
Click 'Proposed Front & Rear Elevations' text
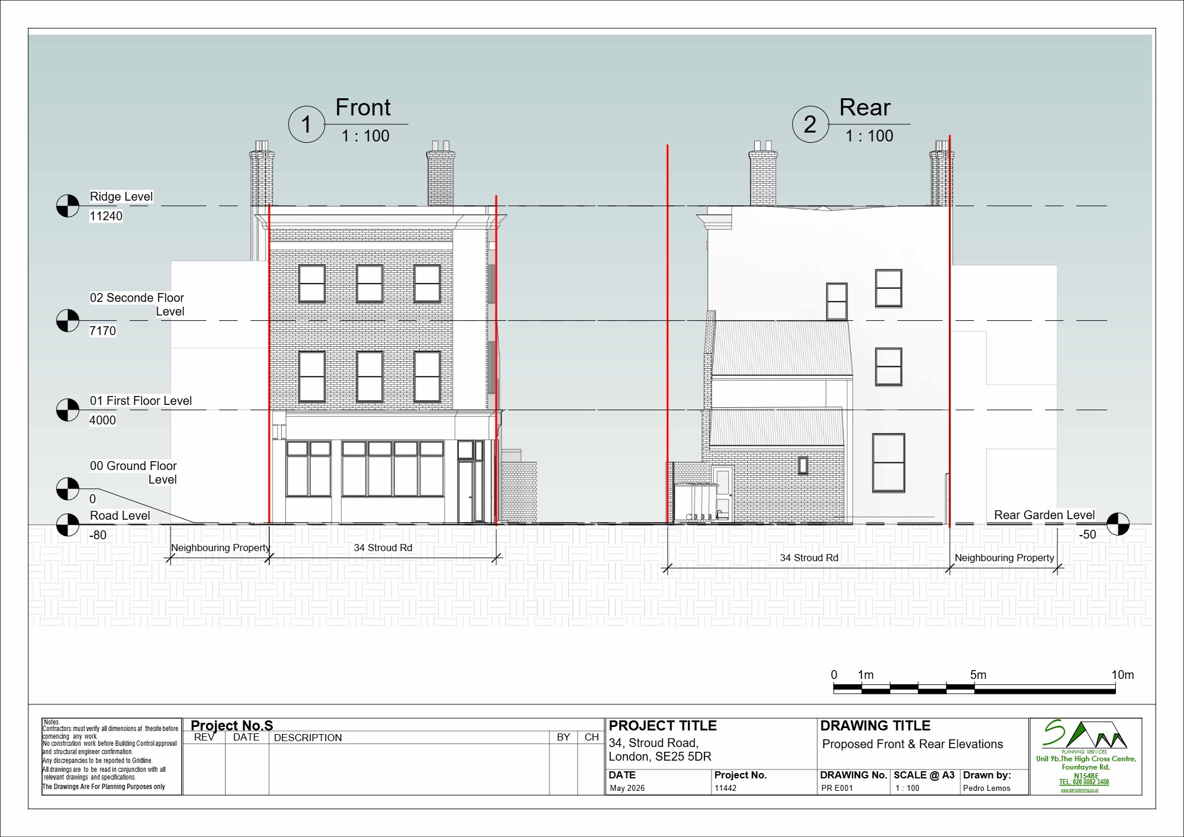click(x=912, y=745)
